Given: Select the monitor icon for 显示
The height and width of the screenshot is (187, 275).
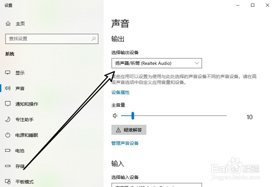Looking at the screenshot, I should click(x=8, y=73).
